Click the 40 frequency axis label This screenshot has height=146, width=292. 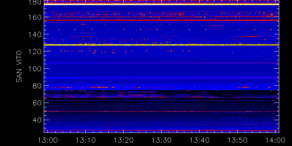37,120
